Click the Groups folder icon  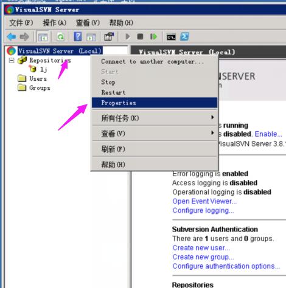(x=22, y=88)
